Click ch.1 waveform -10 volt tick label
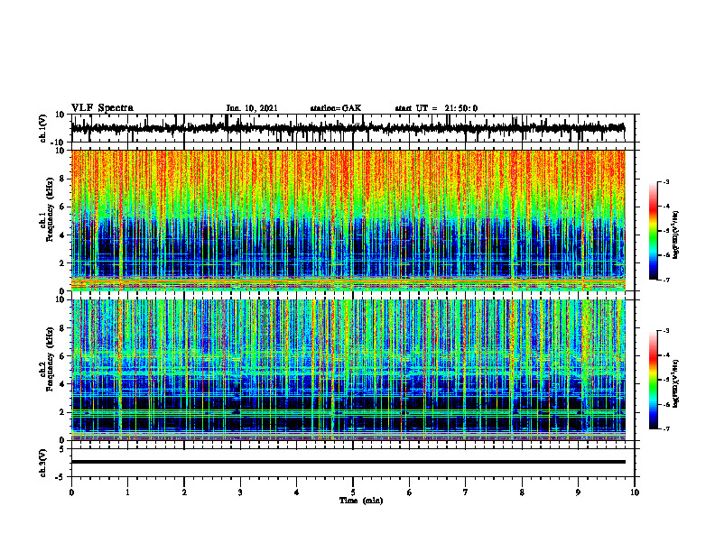715x552 pixels. tap(59, 143)
